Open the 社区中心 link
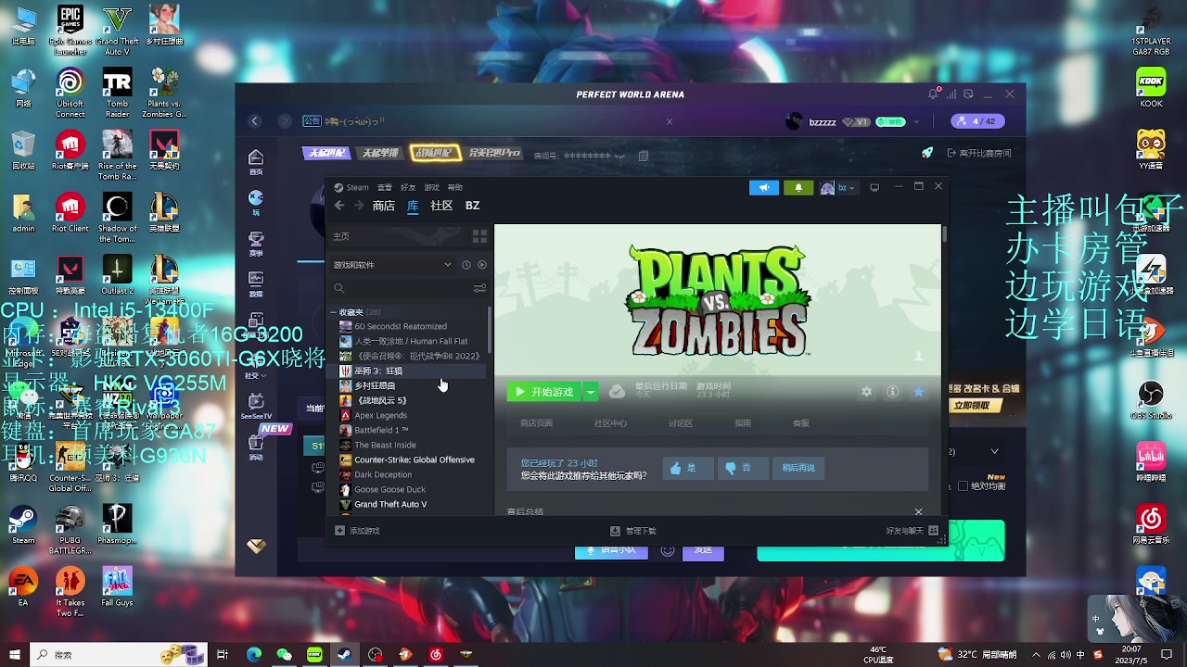 click(610, 423)
